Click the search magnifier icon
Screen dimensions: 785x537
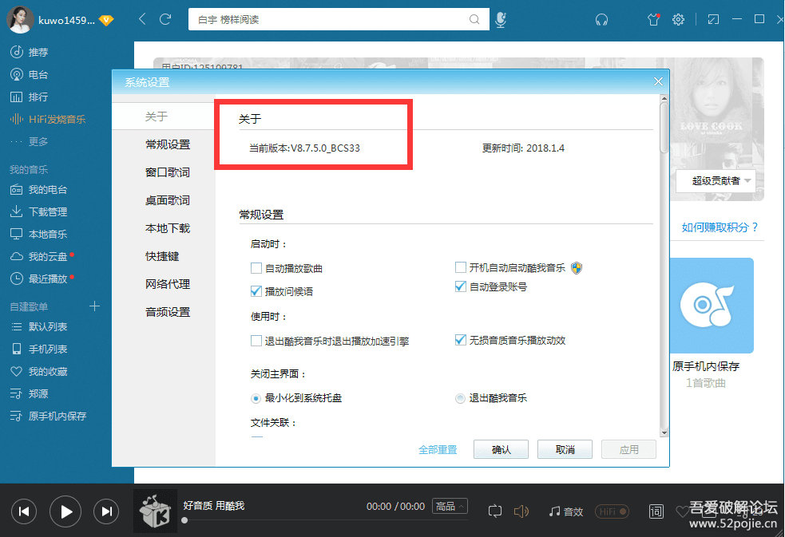pyautogui.click(x=474, y=19)
